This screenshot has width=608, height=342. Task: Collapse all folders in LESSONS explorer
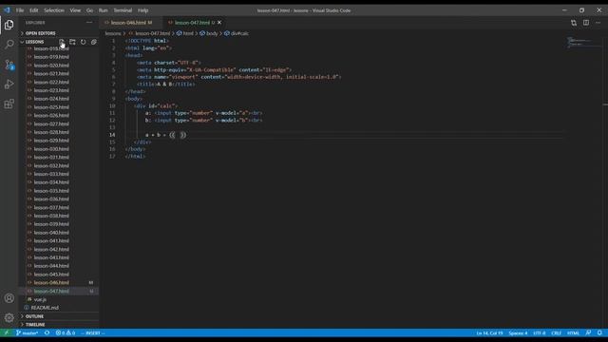[x=93, y=42]
